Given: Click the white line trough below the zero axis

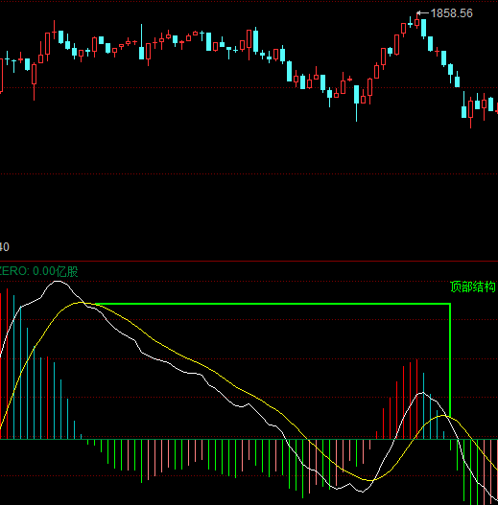Looking at the screenshot, I should 362,492.
